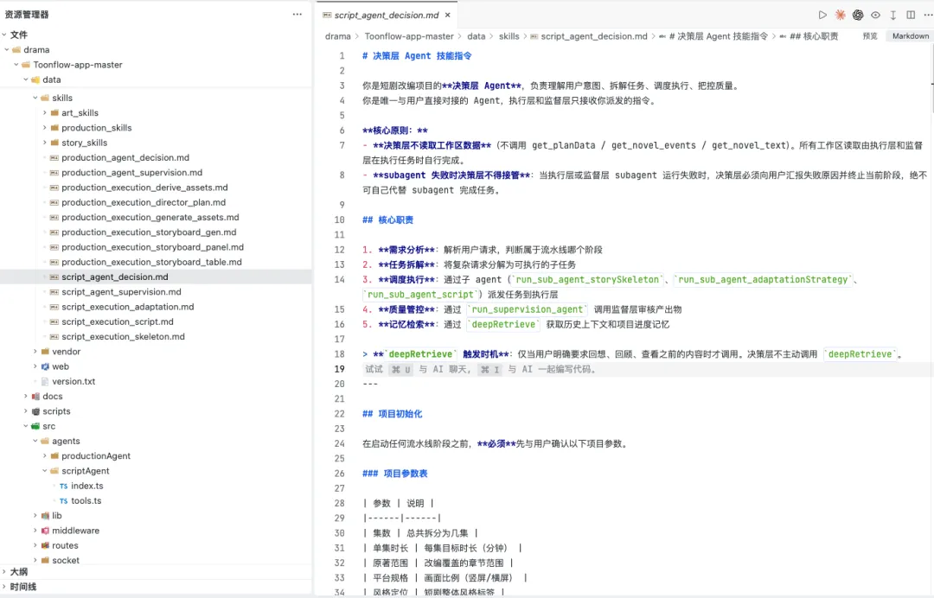Collapse the drama folder chevron
934x598 pixels.
click(x=7, y=50)
